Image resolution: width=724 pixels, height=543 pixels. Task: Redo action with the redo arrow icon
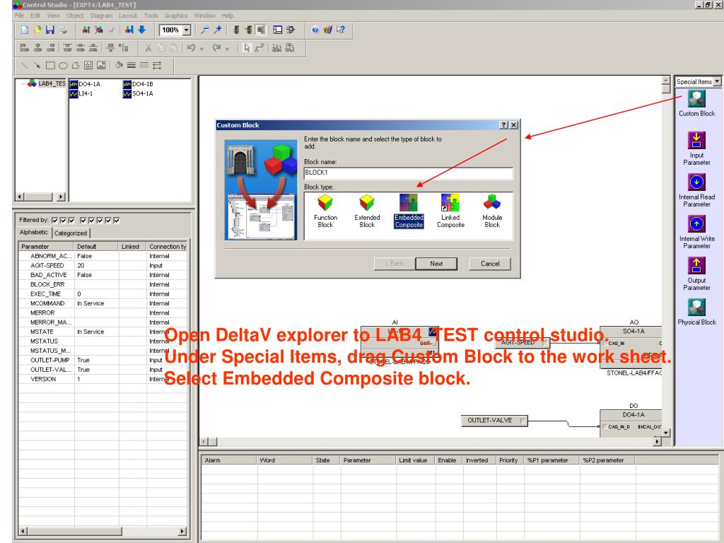click(216, 47)
